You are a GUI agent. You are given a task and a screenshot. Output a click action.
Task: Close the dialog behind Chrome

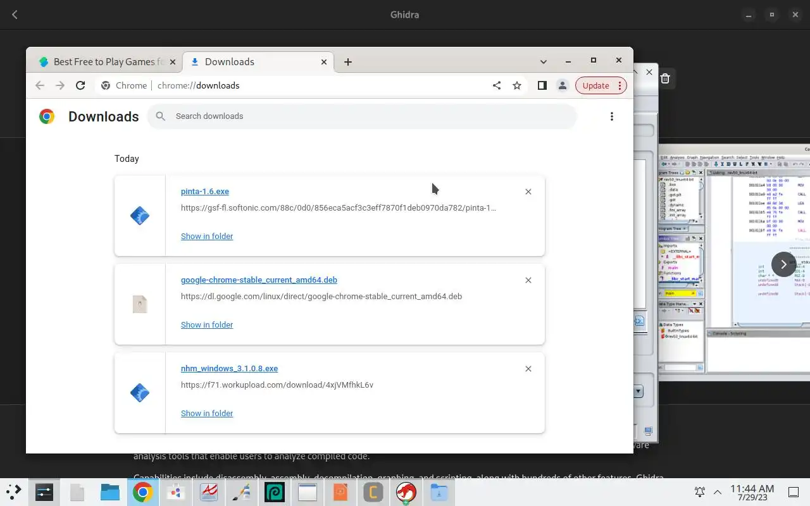(649, 72)
